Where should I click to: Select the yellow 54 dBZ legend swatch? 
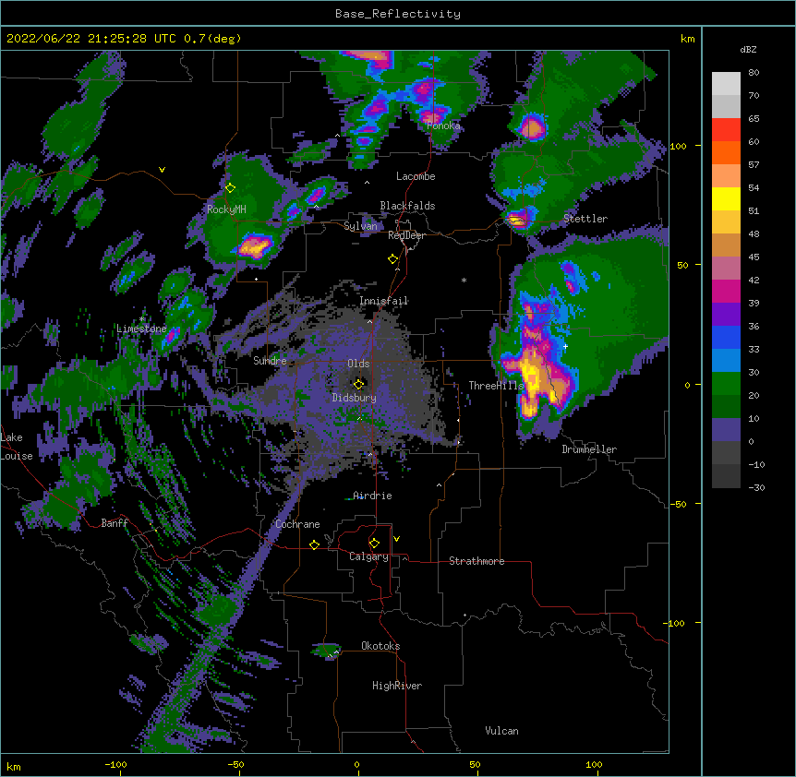click(x=726, y=198)
